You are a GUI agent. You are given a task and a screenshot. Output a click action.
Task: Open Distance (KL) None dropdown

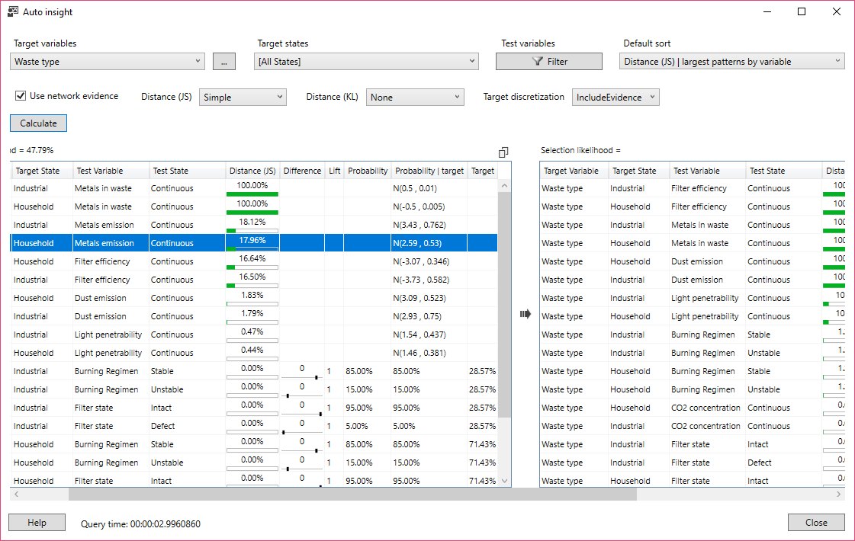(415, 97)
